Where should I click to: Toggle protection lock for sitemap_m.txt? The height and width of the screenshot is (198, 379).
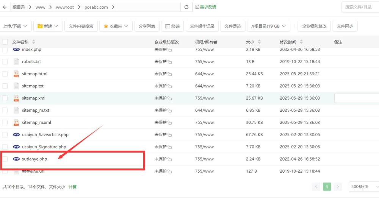tap(170, 111)
